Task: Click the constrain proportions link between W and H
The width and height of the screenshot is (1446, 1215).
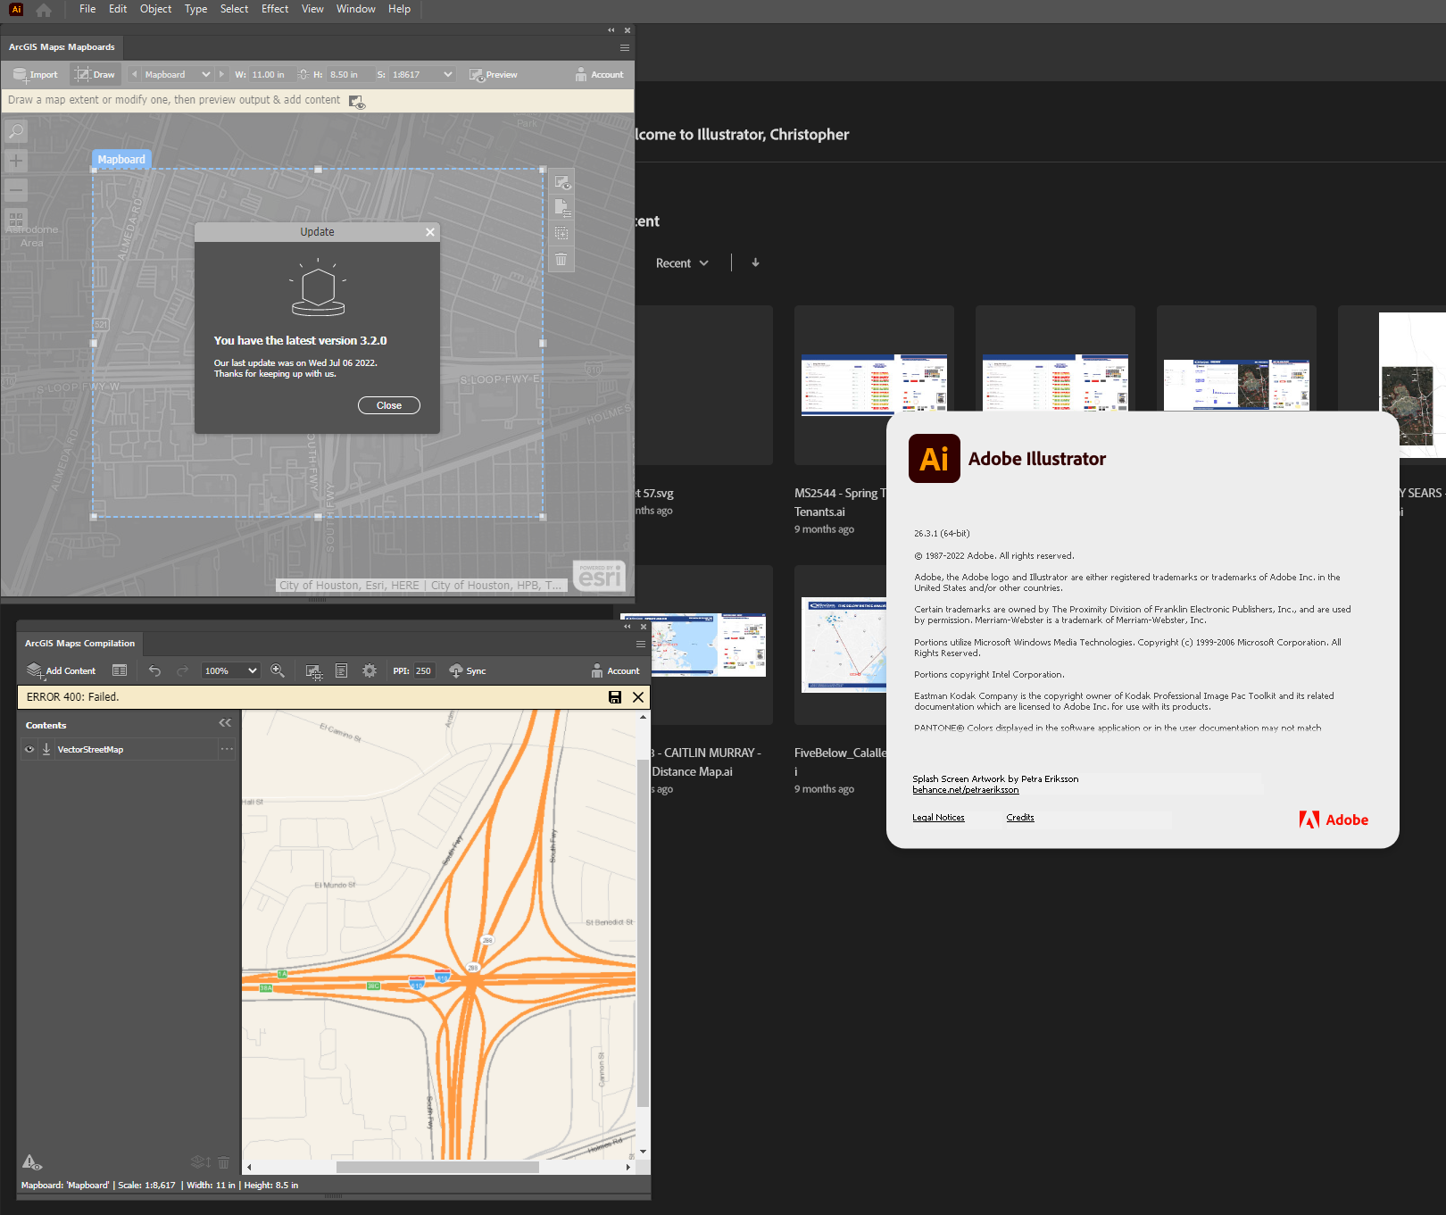Action: click(x=303, y=74)
